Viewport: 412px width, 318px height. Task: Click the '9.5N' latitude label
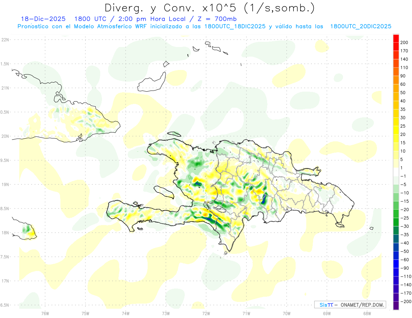tap(5, 160)
